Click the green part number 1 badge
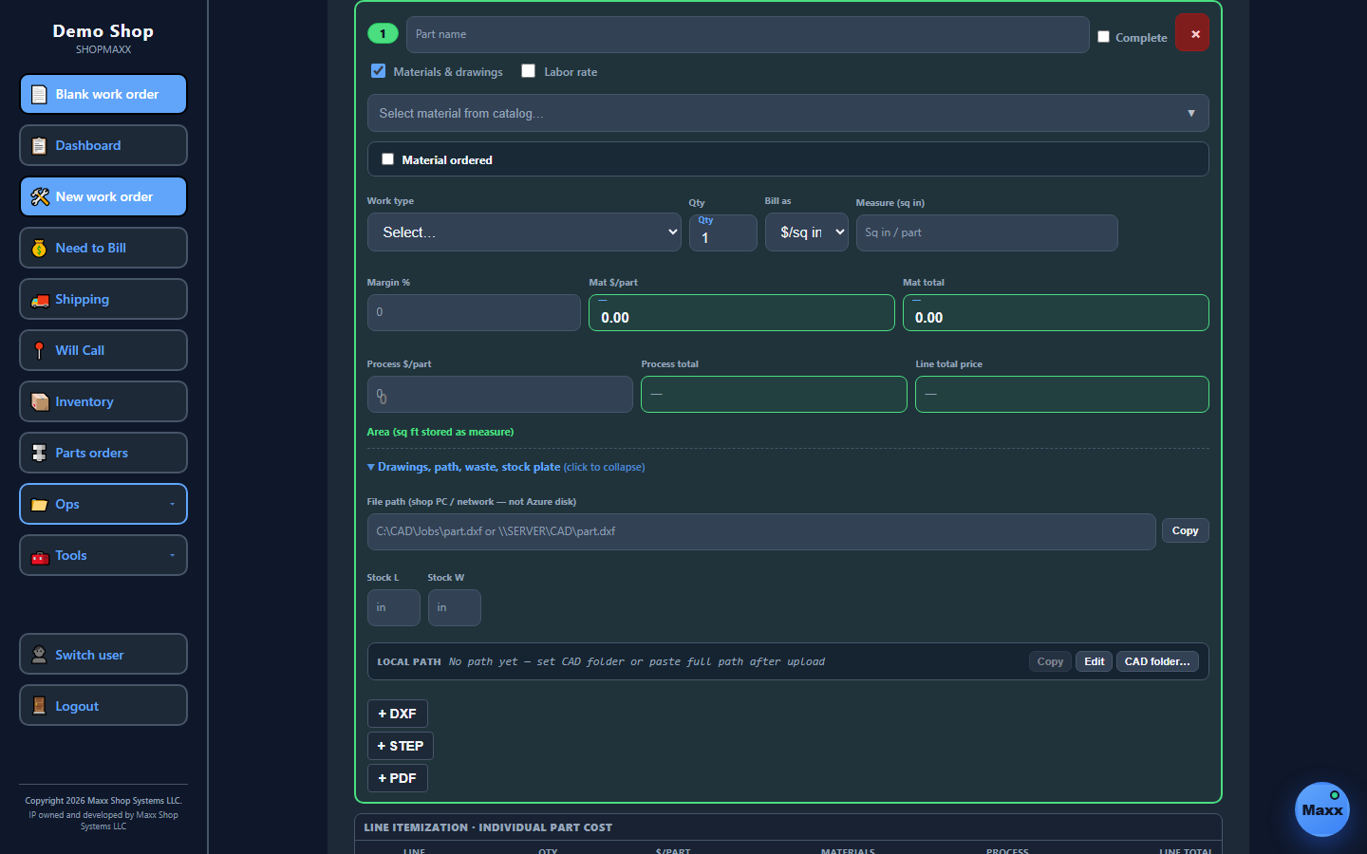This screenshot has height=854, width=1367. [x=383, y=34]
